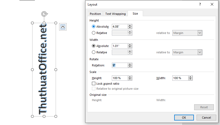Screen dimensions: 220x125
Task: Increase Scale Width using up spinner
Action: tap(190, 77)
